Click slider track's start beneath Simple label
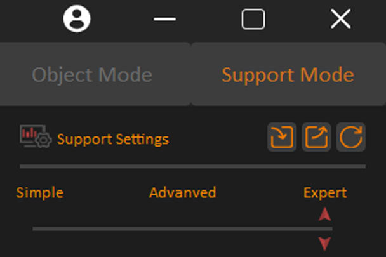The width and height of the screenshot is (386, 257). 34,229
